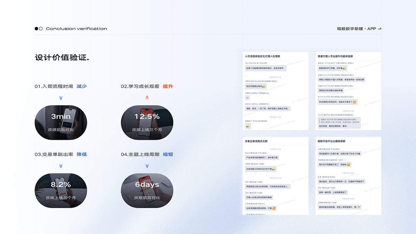Expand the down arrow under 主题上线周期
The height and width of the screenshot is (234, 416).
147,165
